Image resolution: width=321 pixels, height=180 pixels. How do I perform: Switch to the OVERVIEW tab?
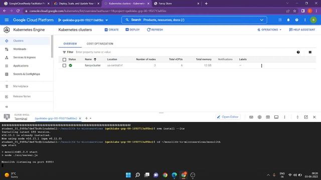coord(70,43)
